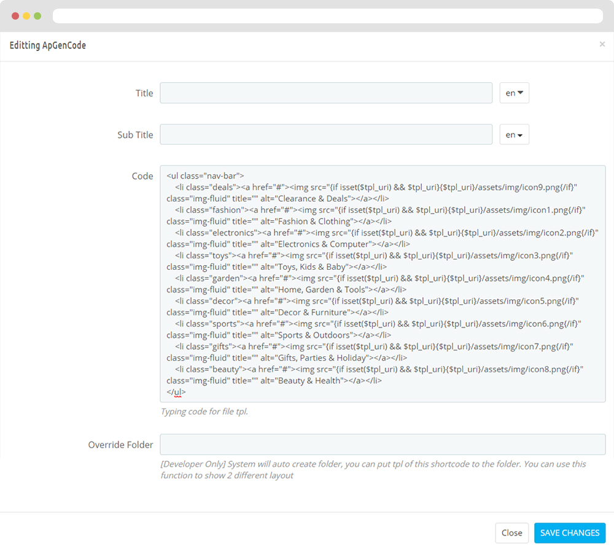The height and width of the screenshot is (552, 614).
Task: Click the Close button
Action: point(512,533)
